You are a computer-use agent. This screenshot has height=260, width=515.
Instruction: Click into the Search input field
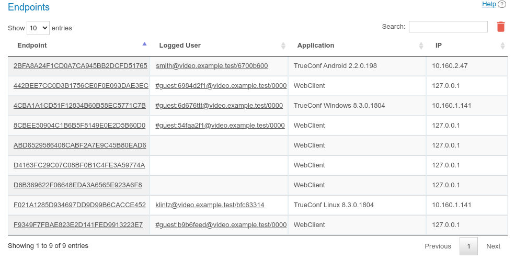(x=448, y=27)
